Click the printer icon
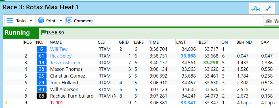 [41, 21]
